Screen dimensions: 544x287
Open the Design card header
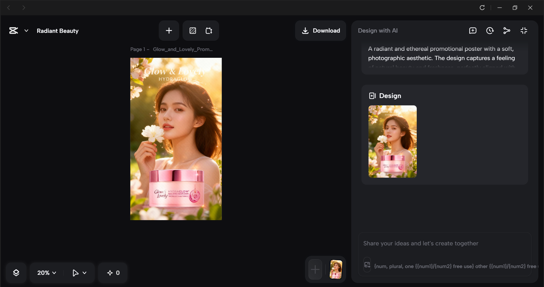click(385, 95)
